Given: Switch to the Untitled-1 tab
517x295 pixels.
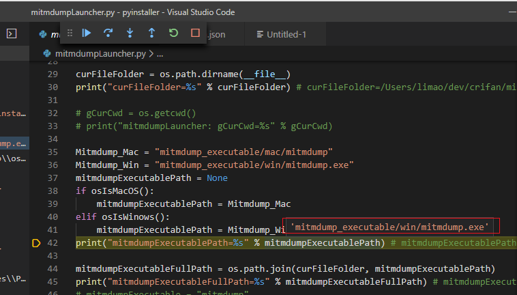Looking at the screenshot, I should coord(286,34).
